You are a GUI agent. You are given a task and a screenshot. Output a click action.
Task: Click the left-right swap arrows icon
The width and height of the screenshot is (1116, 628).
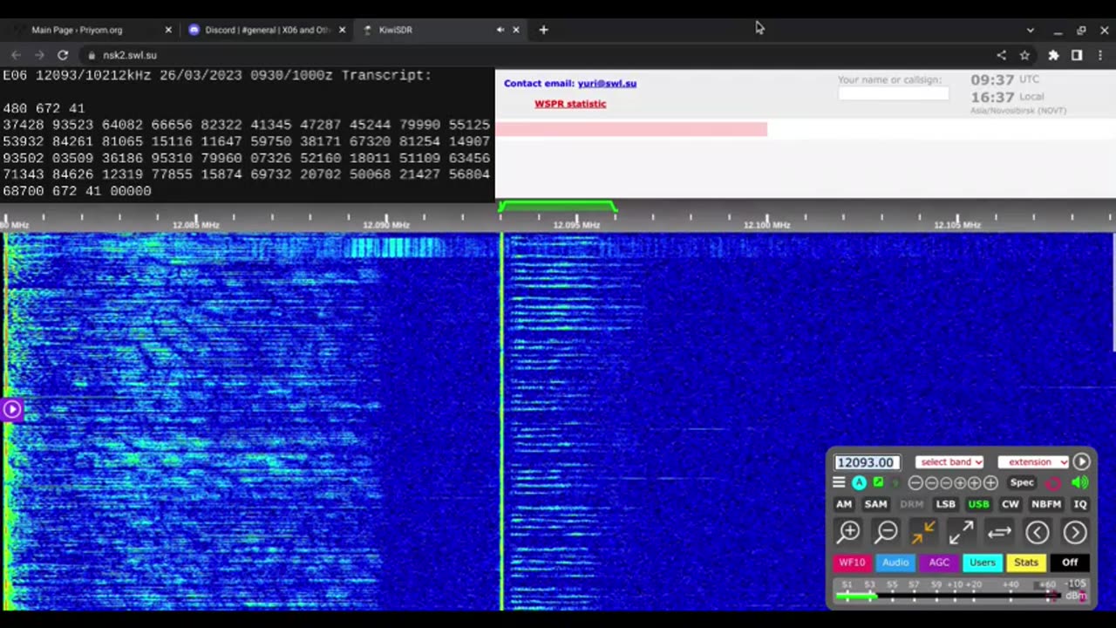click(999, 532)
